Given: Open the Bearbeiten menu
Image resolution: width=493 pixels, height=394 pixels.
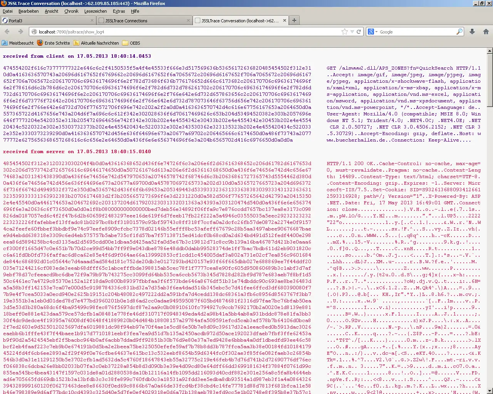Looking at the screenshot, I should [29, 11].
